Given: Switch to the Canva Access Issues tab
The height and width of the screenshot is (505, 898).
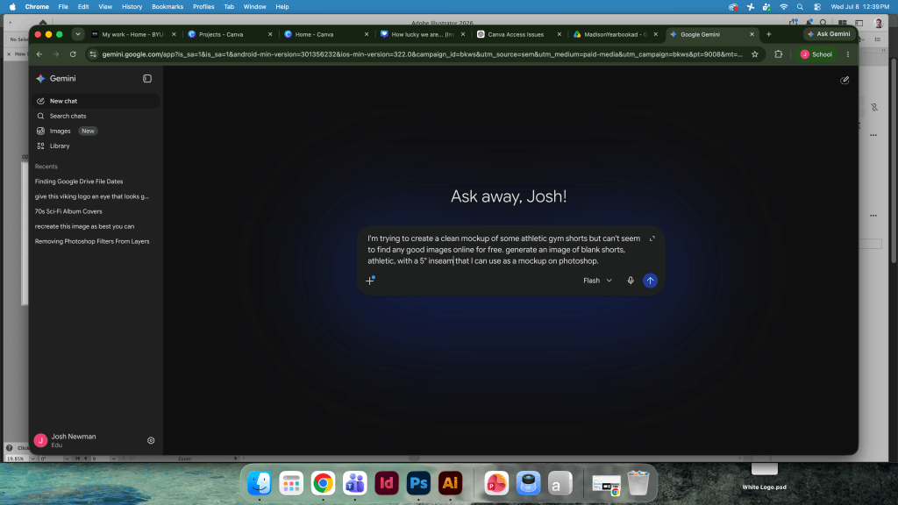Looking at the screenshot, I should coord(516,34).
